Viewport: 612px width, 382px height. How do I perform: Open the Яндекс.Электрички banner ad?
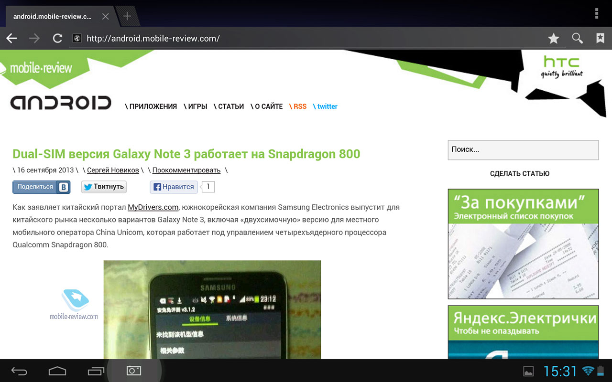(523, 333)
